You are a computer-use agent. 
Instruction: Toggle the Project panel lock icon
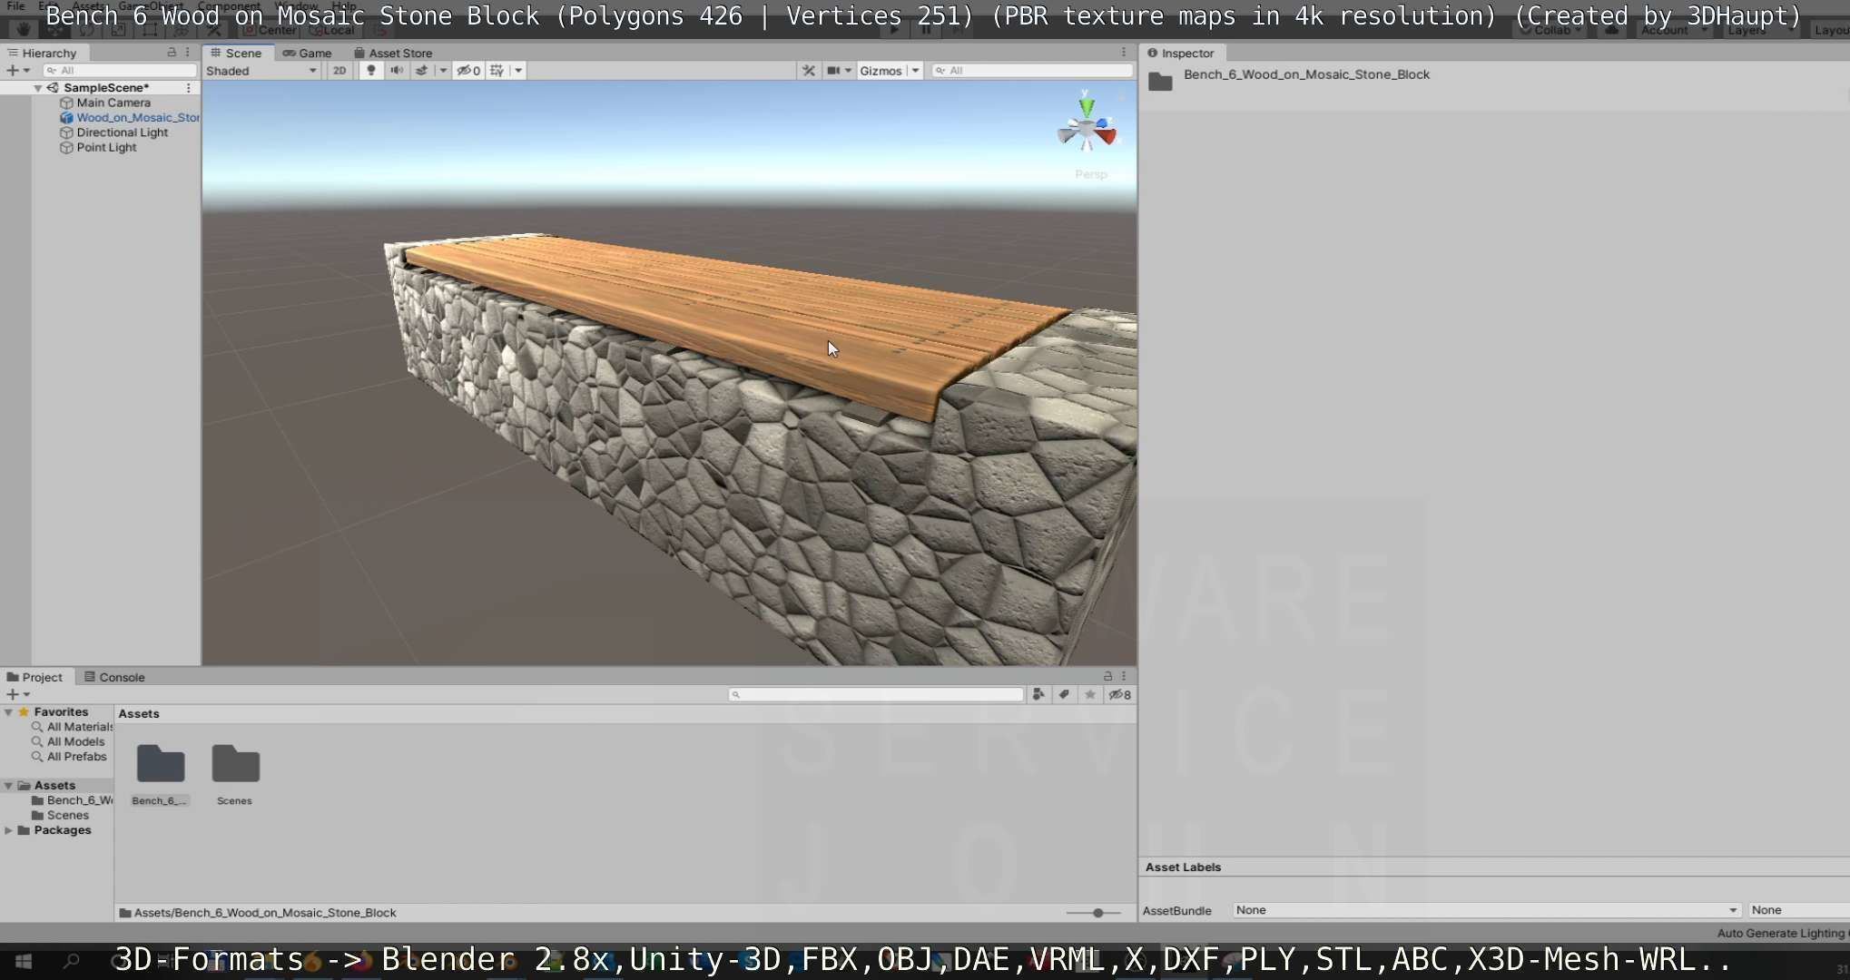pyautogui.click(x=1107, y=676)
